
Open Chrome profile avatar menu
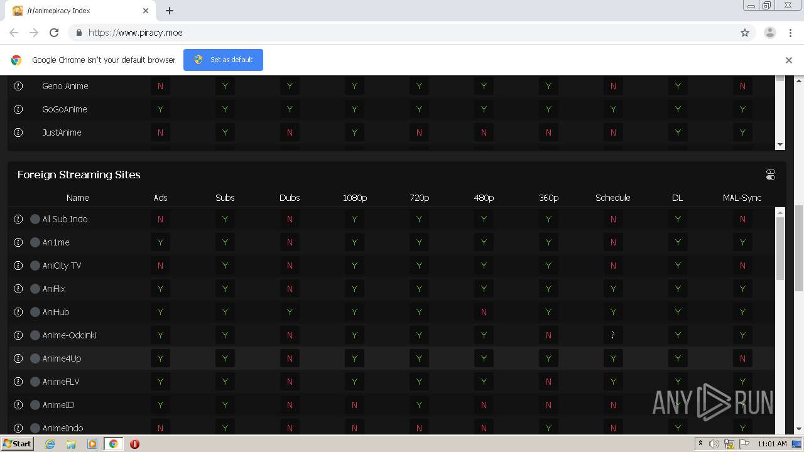pyautogui.click(x=770, y=33)
